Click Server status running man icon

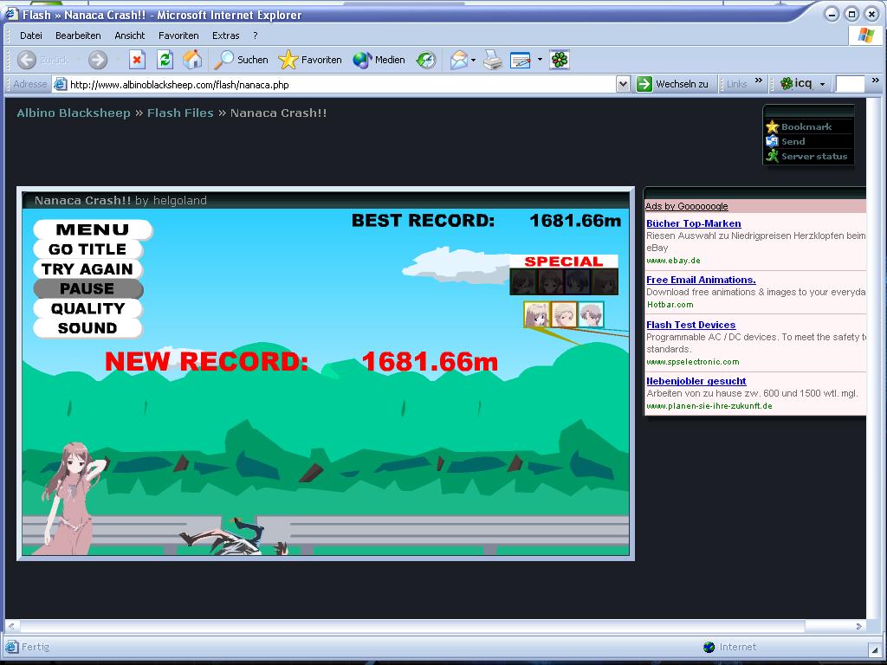(x=772, y=156)
